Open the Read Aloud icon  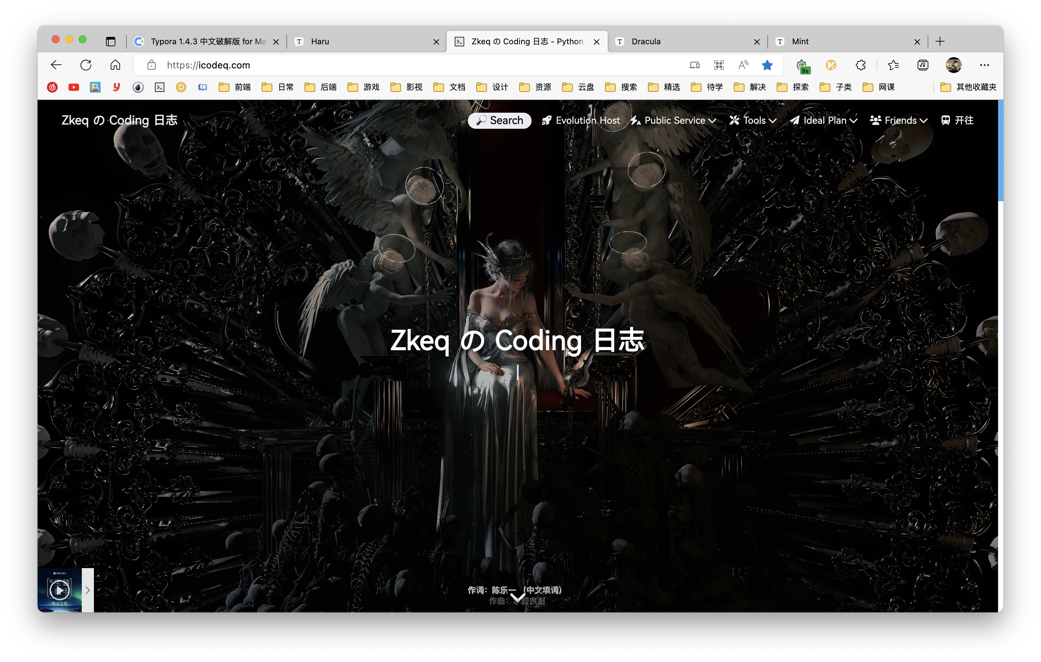click(x=743, y=65)
